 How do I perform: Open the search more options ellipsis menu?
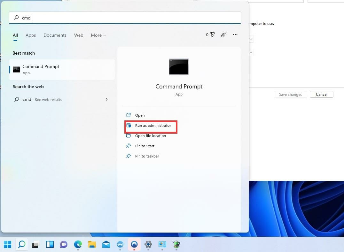[235, 34]
